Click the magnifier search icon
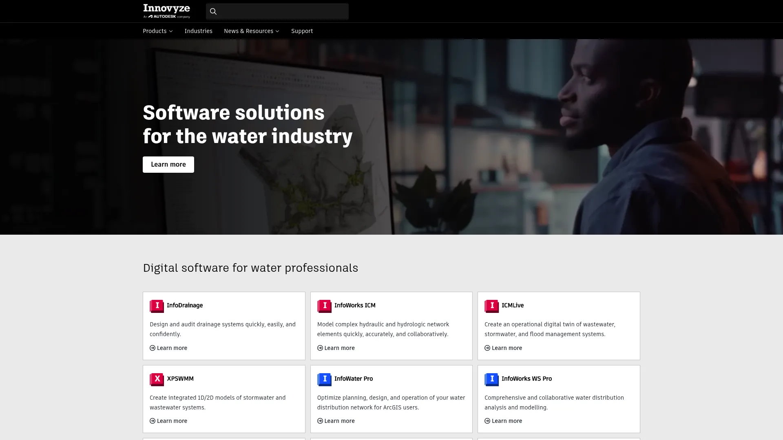783x440 pixels. [213, 11]
